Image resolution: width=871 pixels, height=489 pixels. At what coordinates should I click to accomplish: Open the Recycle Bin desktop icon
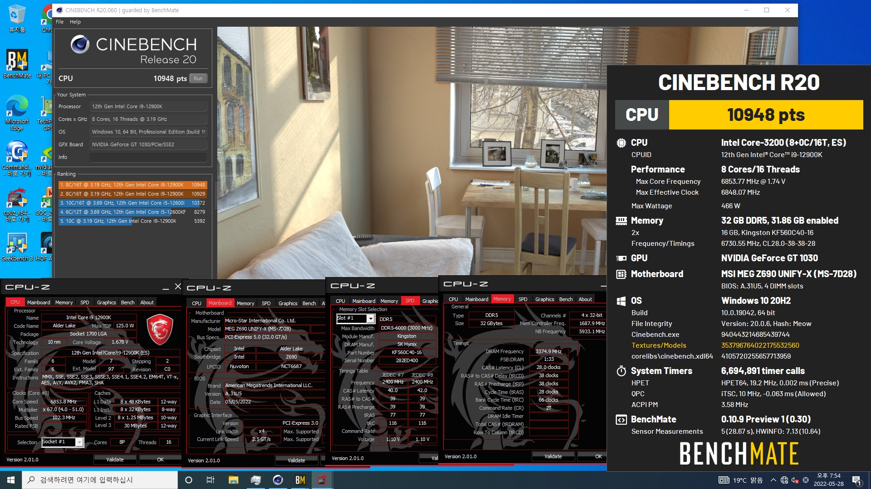tap(17, 18)
